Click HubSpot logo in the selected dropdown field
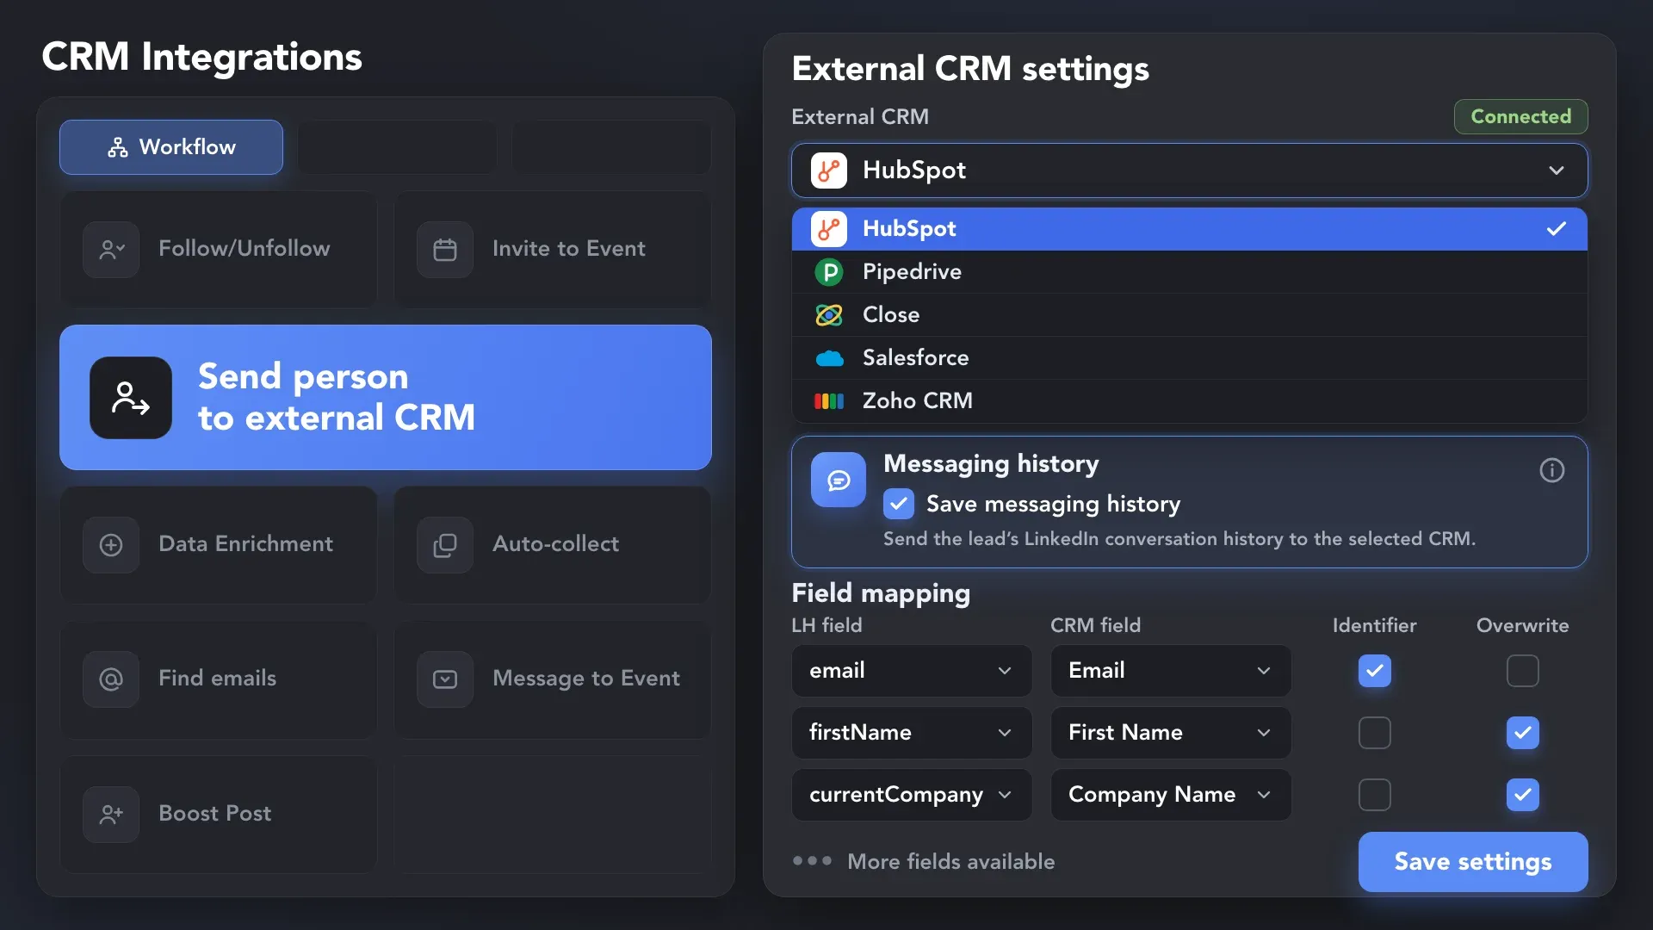The image size is (1653, 930). pyautogui.click(x=829, y=170)
